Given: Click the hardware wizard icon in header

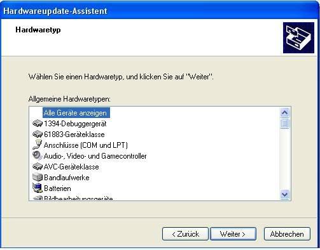Looking at the screenshot, I should 298,37.
